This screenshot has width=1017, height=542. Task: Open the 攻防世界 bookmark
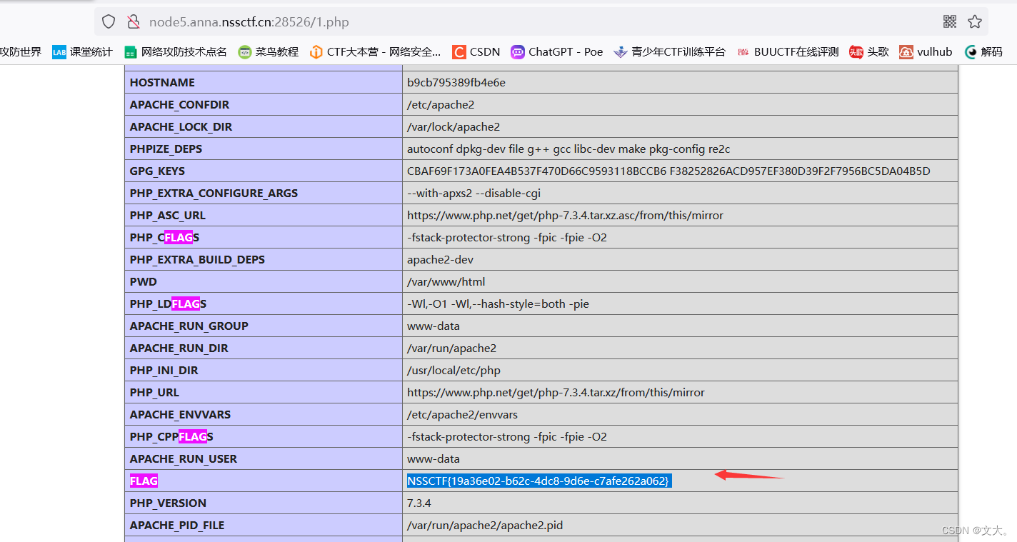click(x=21, y=51)
